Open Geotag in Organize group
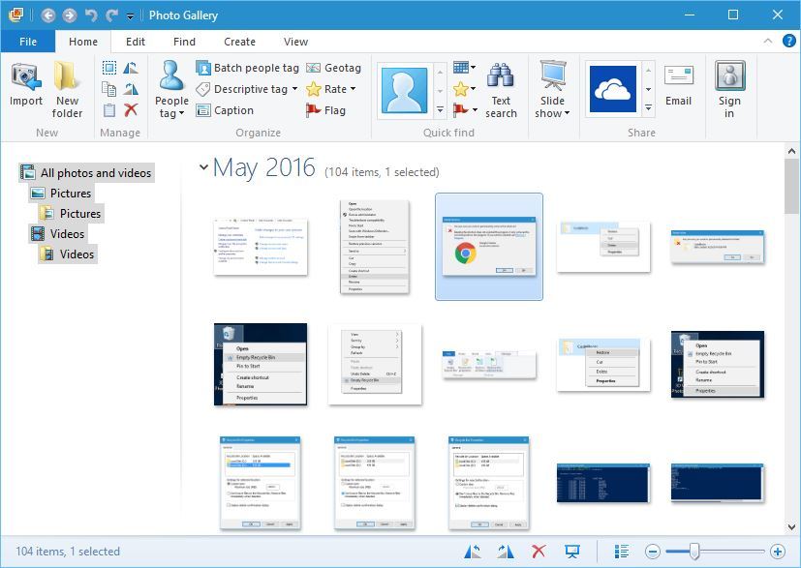Screen dimensions: 801x568 pos(333,68)
